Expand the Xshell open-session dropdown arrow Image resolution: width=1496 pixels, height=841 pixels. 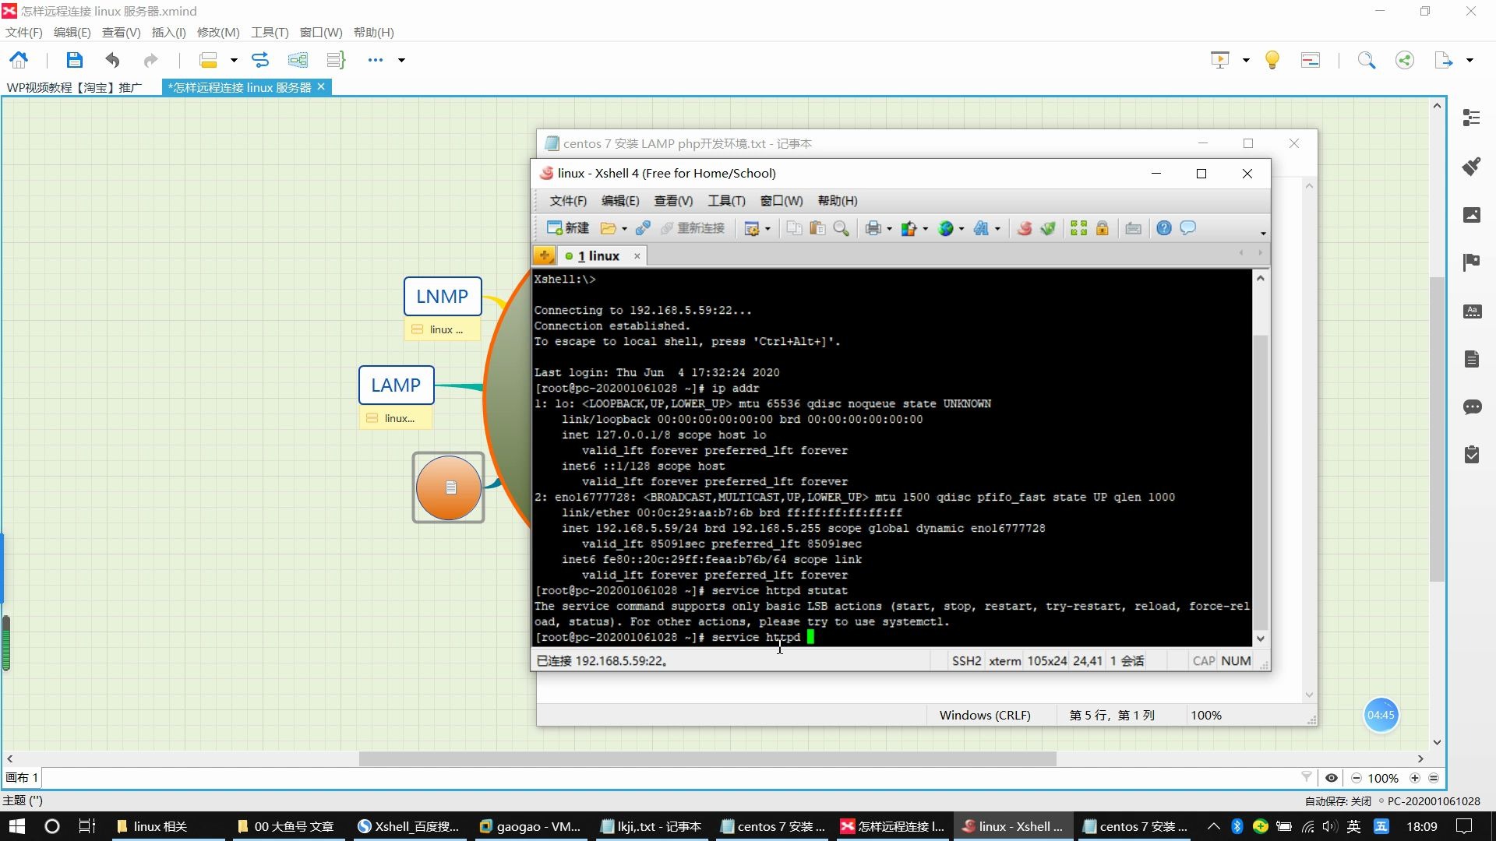pos(623,228)
